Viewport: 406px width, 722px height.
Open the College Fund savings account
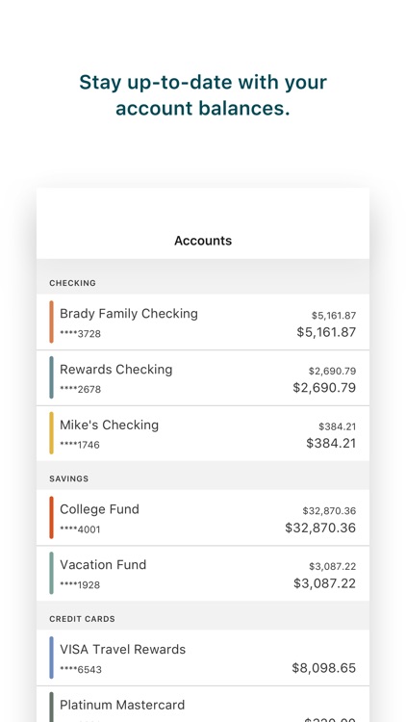point(203,518)
